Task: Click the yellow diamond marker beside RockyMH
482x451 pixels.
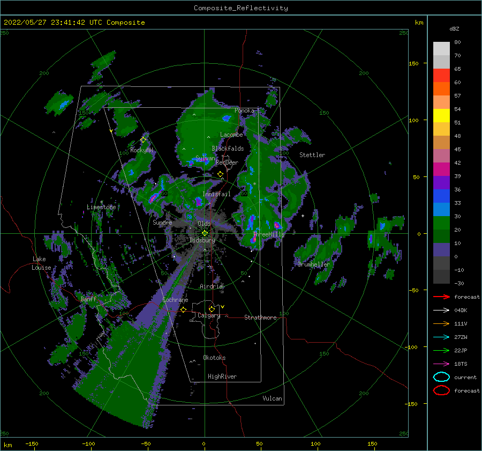Action: coord(143,140)
